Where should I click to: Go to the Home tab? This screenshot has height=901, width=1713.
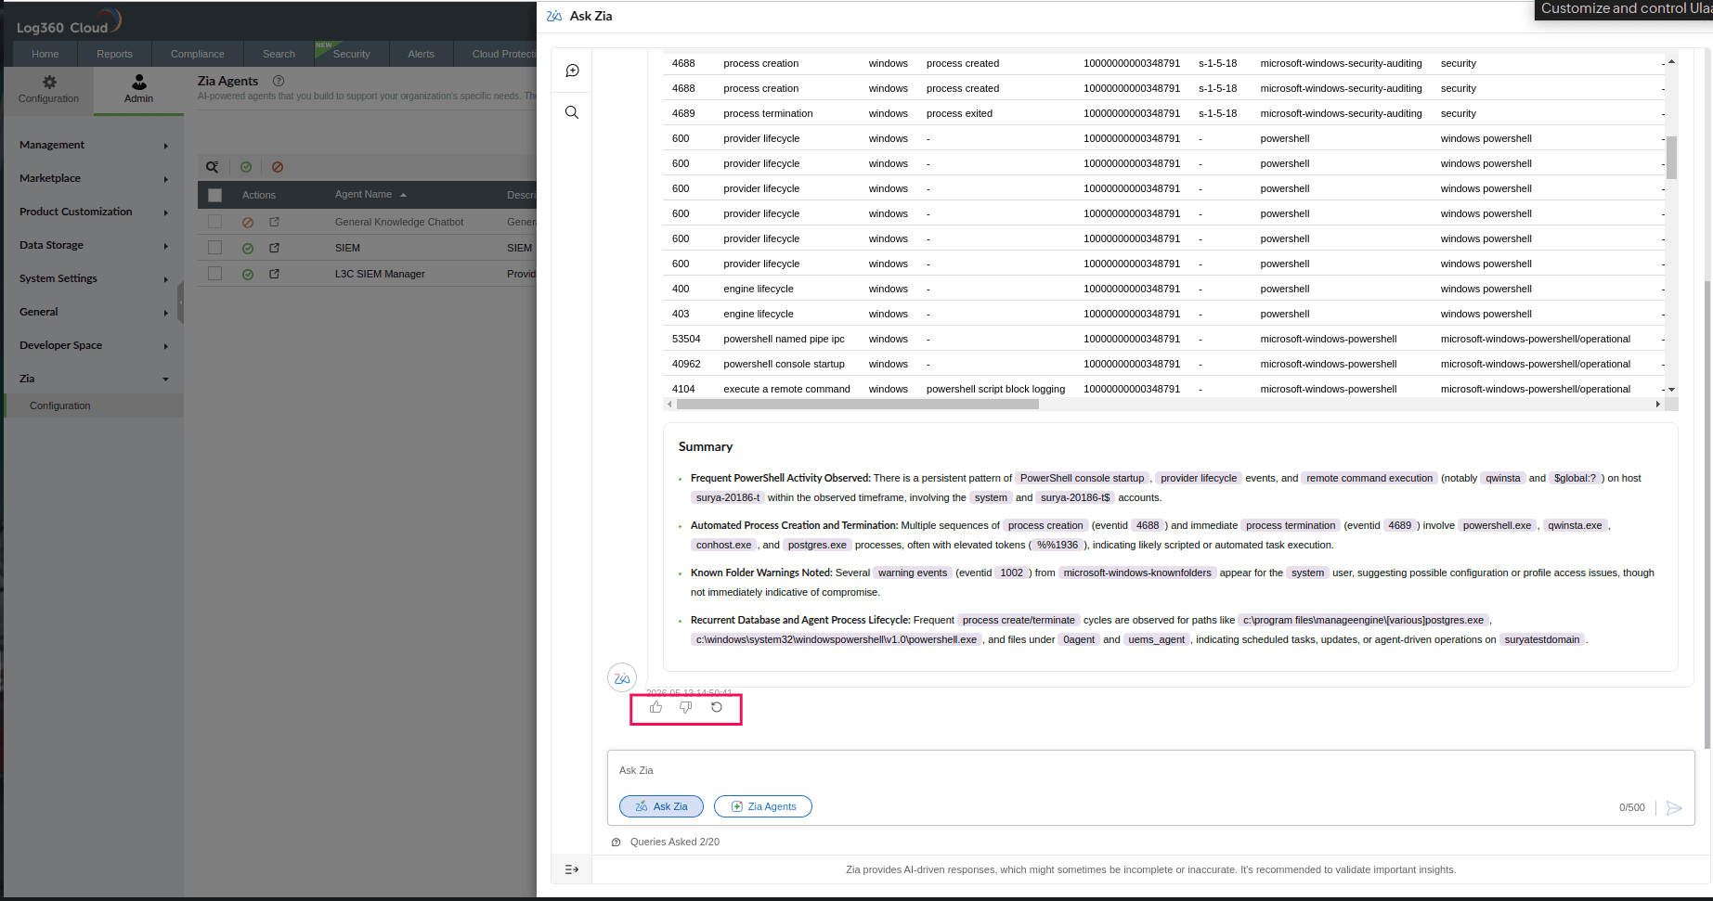coord(45,54)
